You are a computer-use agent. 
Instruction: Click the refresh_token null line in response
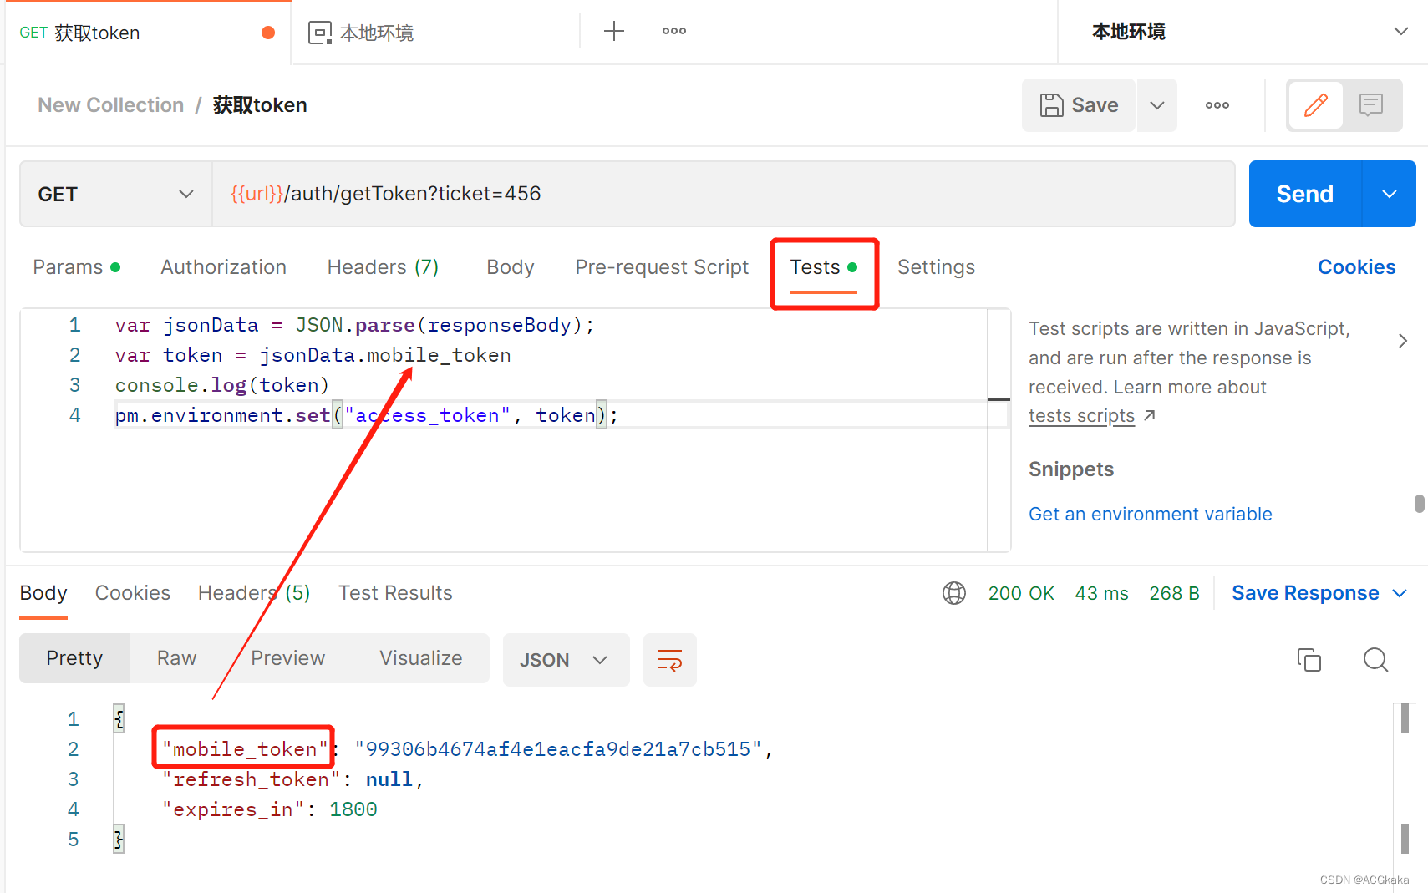[x=292, y=779]
